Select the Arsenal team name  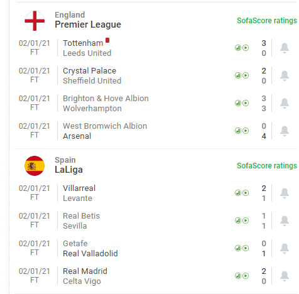coord(77,136)
